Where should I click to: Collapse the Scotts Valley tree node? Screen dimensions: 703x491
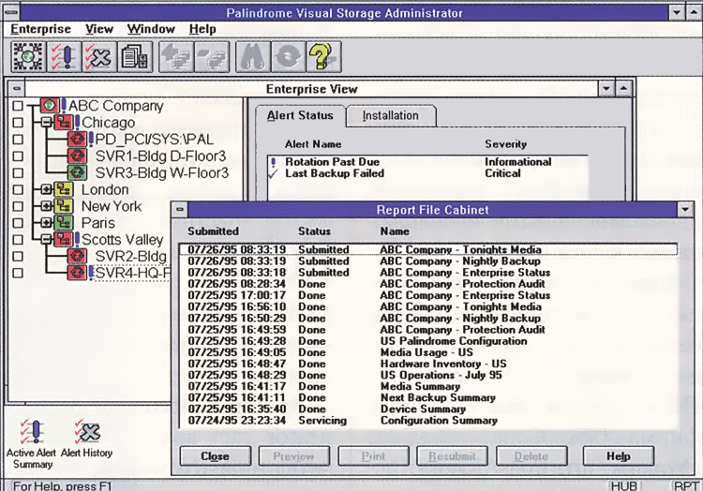pyautogui.click(x=46, y=239)
